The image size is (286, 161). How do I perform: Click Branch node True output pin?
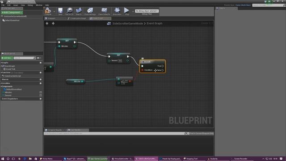tap(163, 66)
